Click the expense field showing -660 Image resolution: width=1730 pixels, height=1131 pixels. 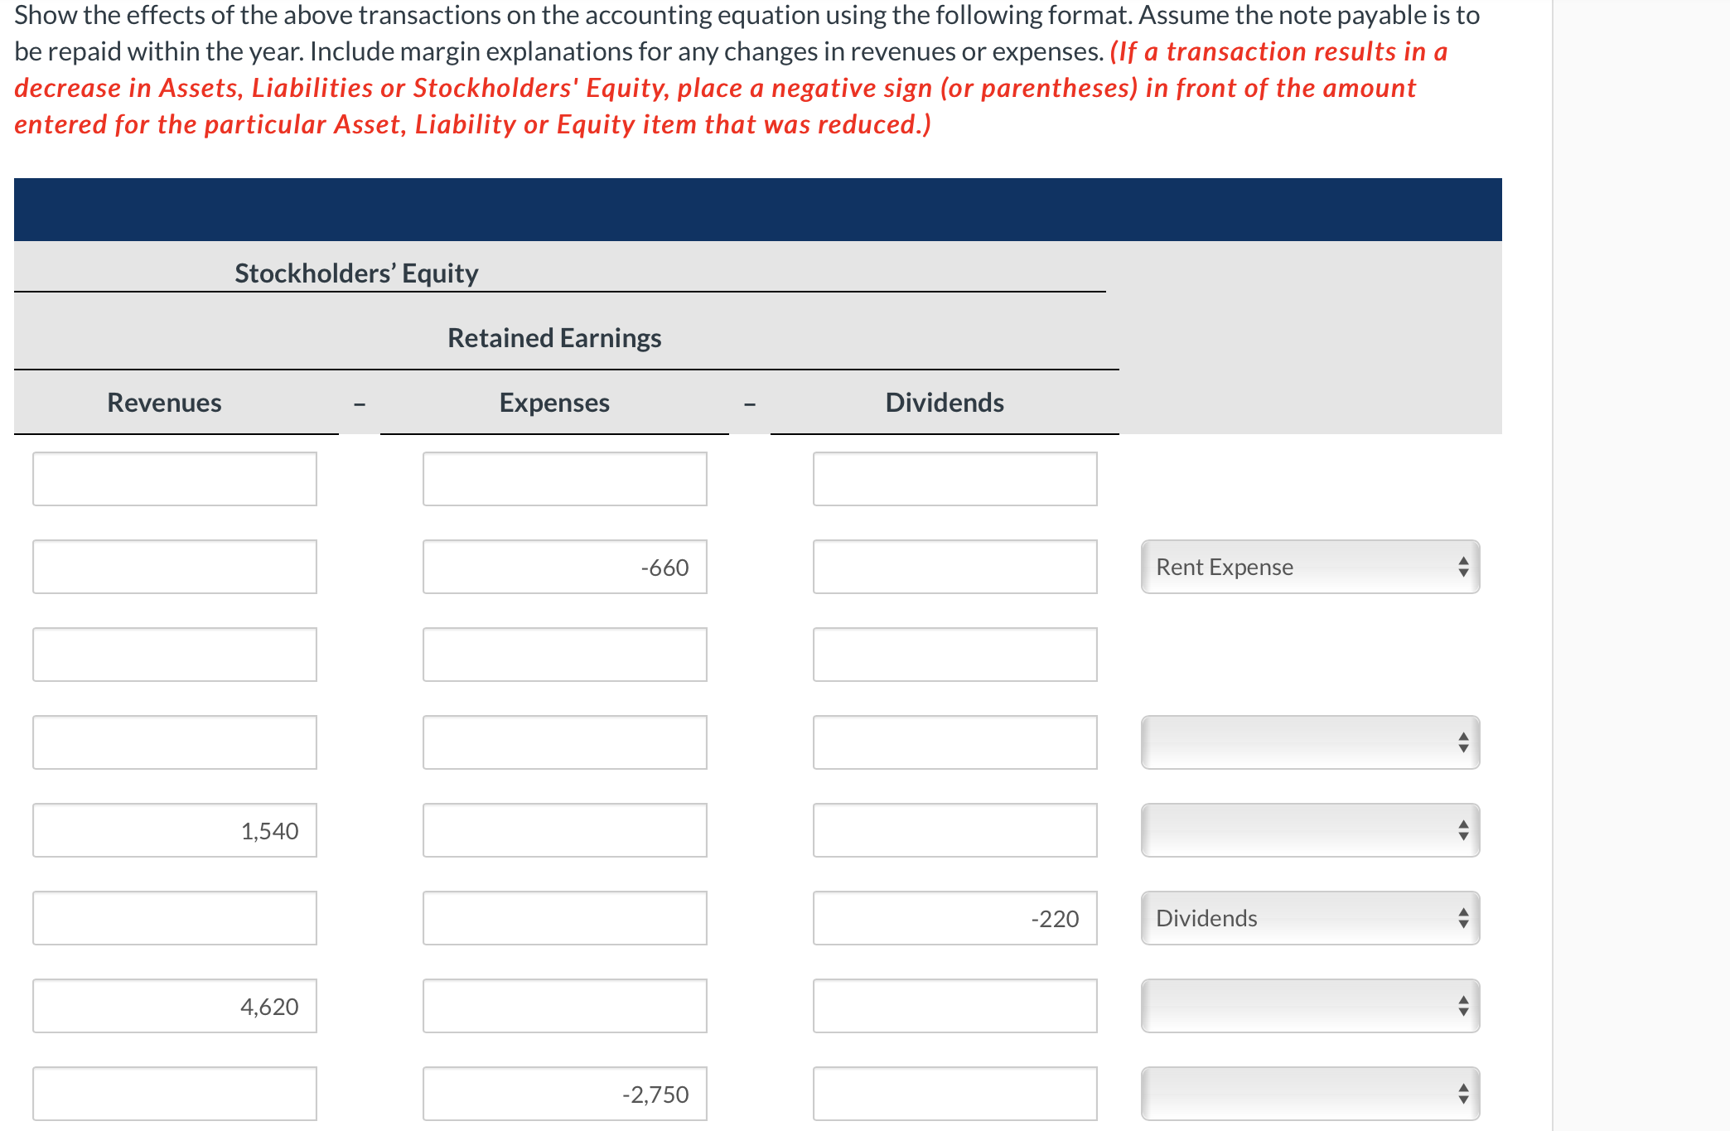pyautogui.click(x=564, y=567)
